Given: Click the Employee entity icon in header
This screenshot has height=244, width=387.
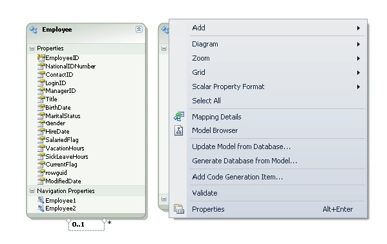Looking at the screenshot, I should click(34, 30).
